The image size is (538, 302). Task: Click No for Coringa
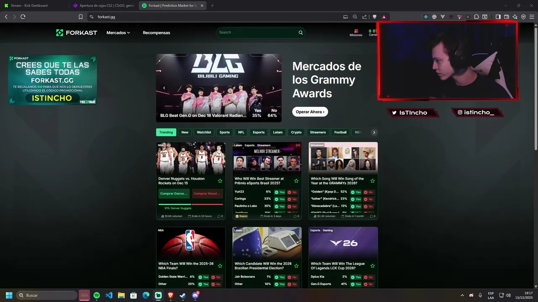(293, 199)
